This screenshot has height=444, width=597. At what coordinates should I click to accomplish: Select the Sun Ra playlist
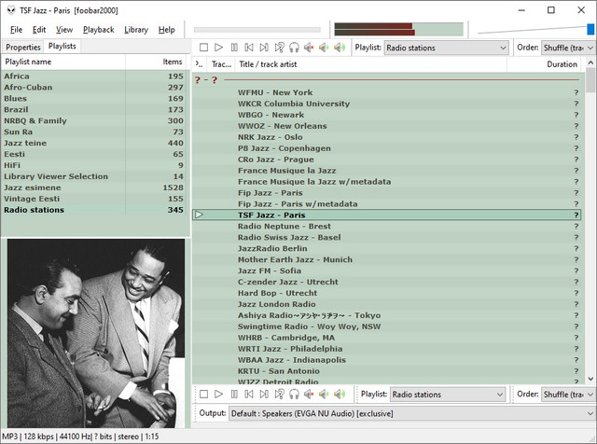click(x=95, y=132)
